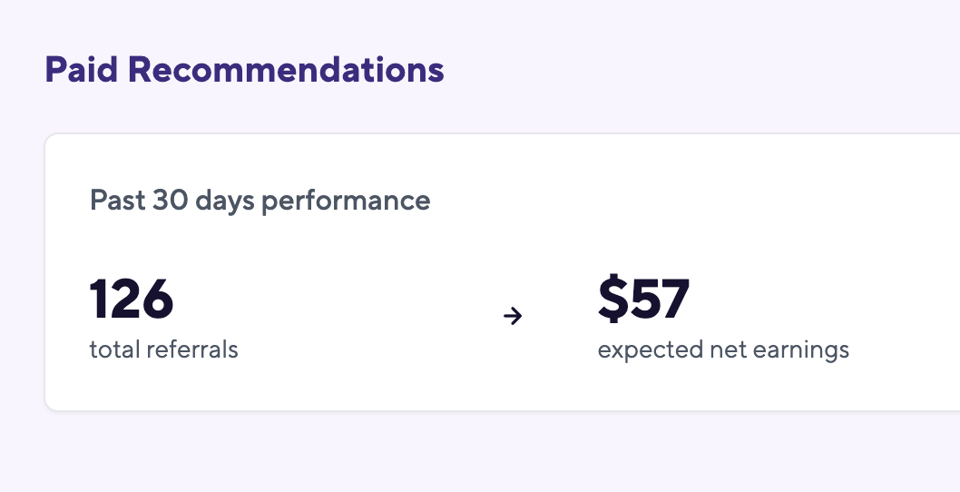
Task: Click the arrow icon between referrals and earnings
Action: [513, 316]
